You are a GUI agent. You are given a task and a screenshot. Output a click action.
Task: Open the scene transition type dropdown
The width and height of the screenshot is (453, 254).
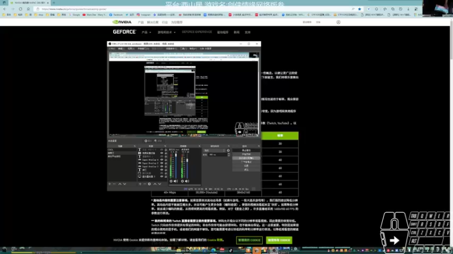215,150
